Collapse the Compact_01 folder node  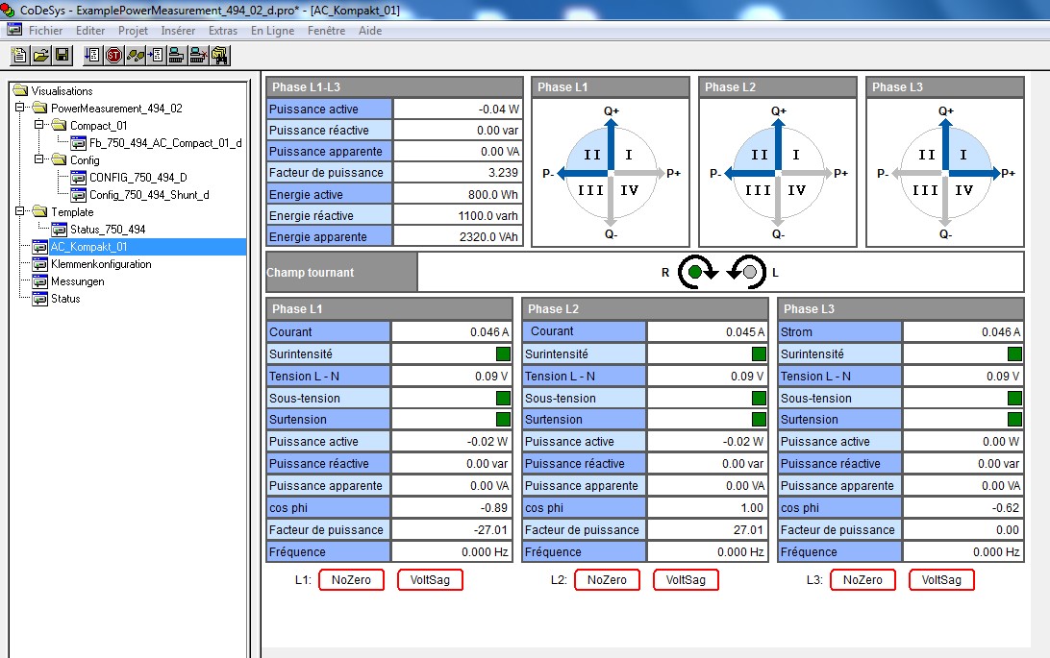[39, 124]
